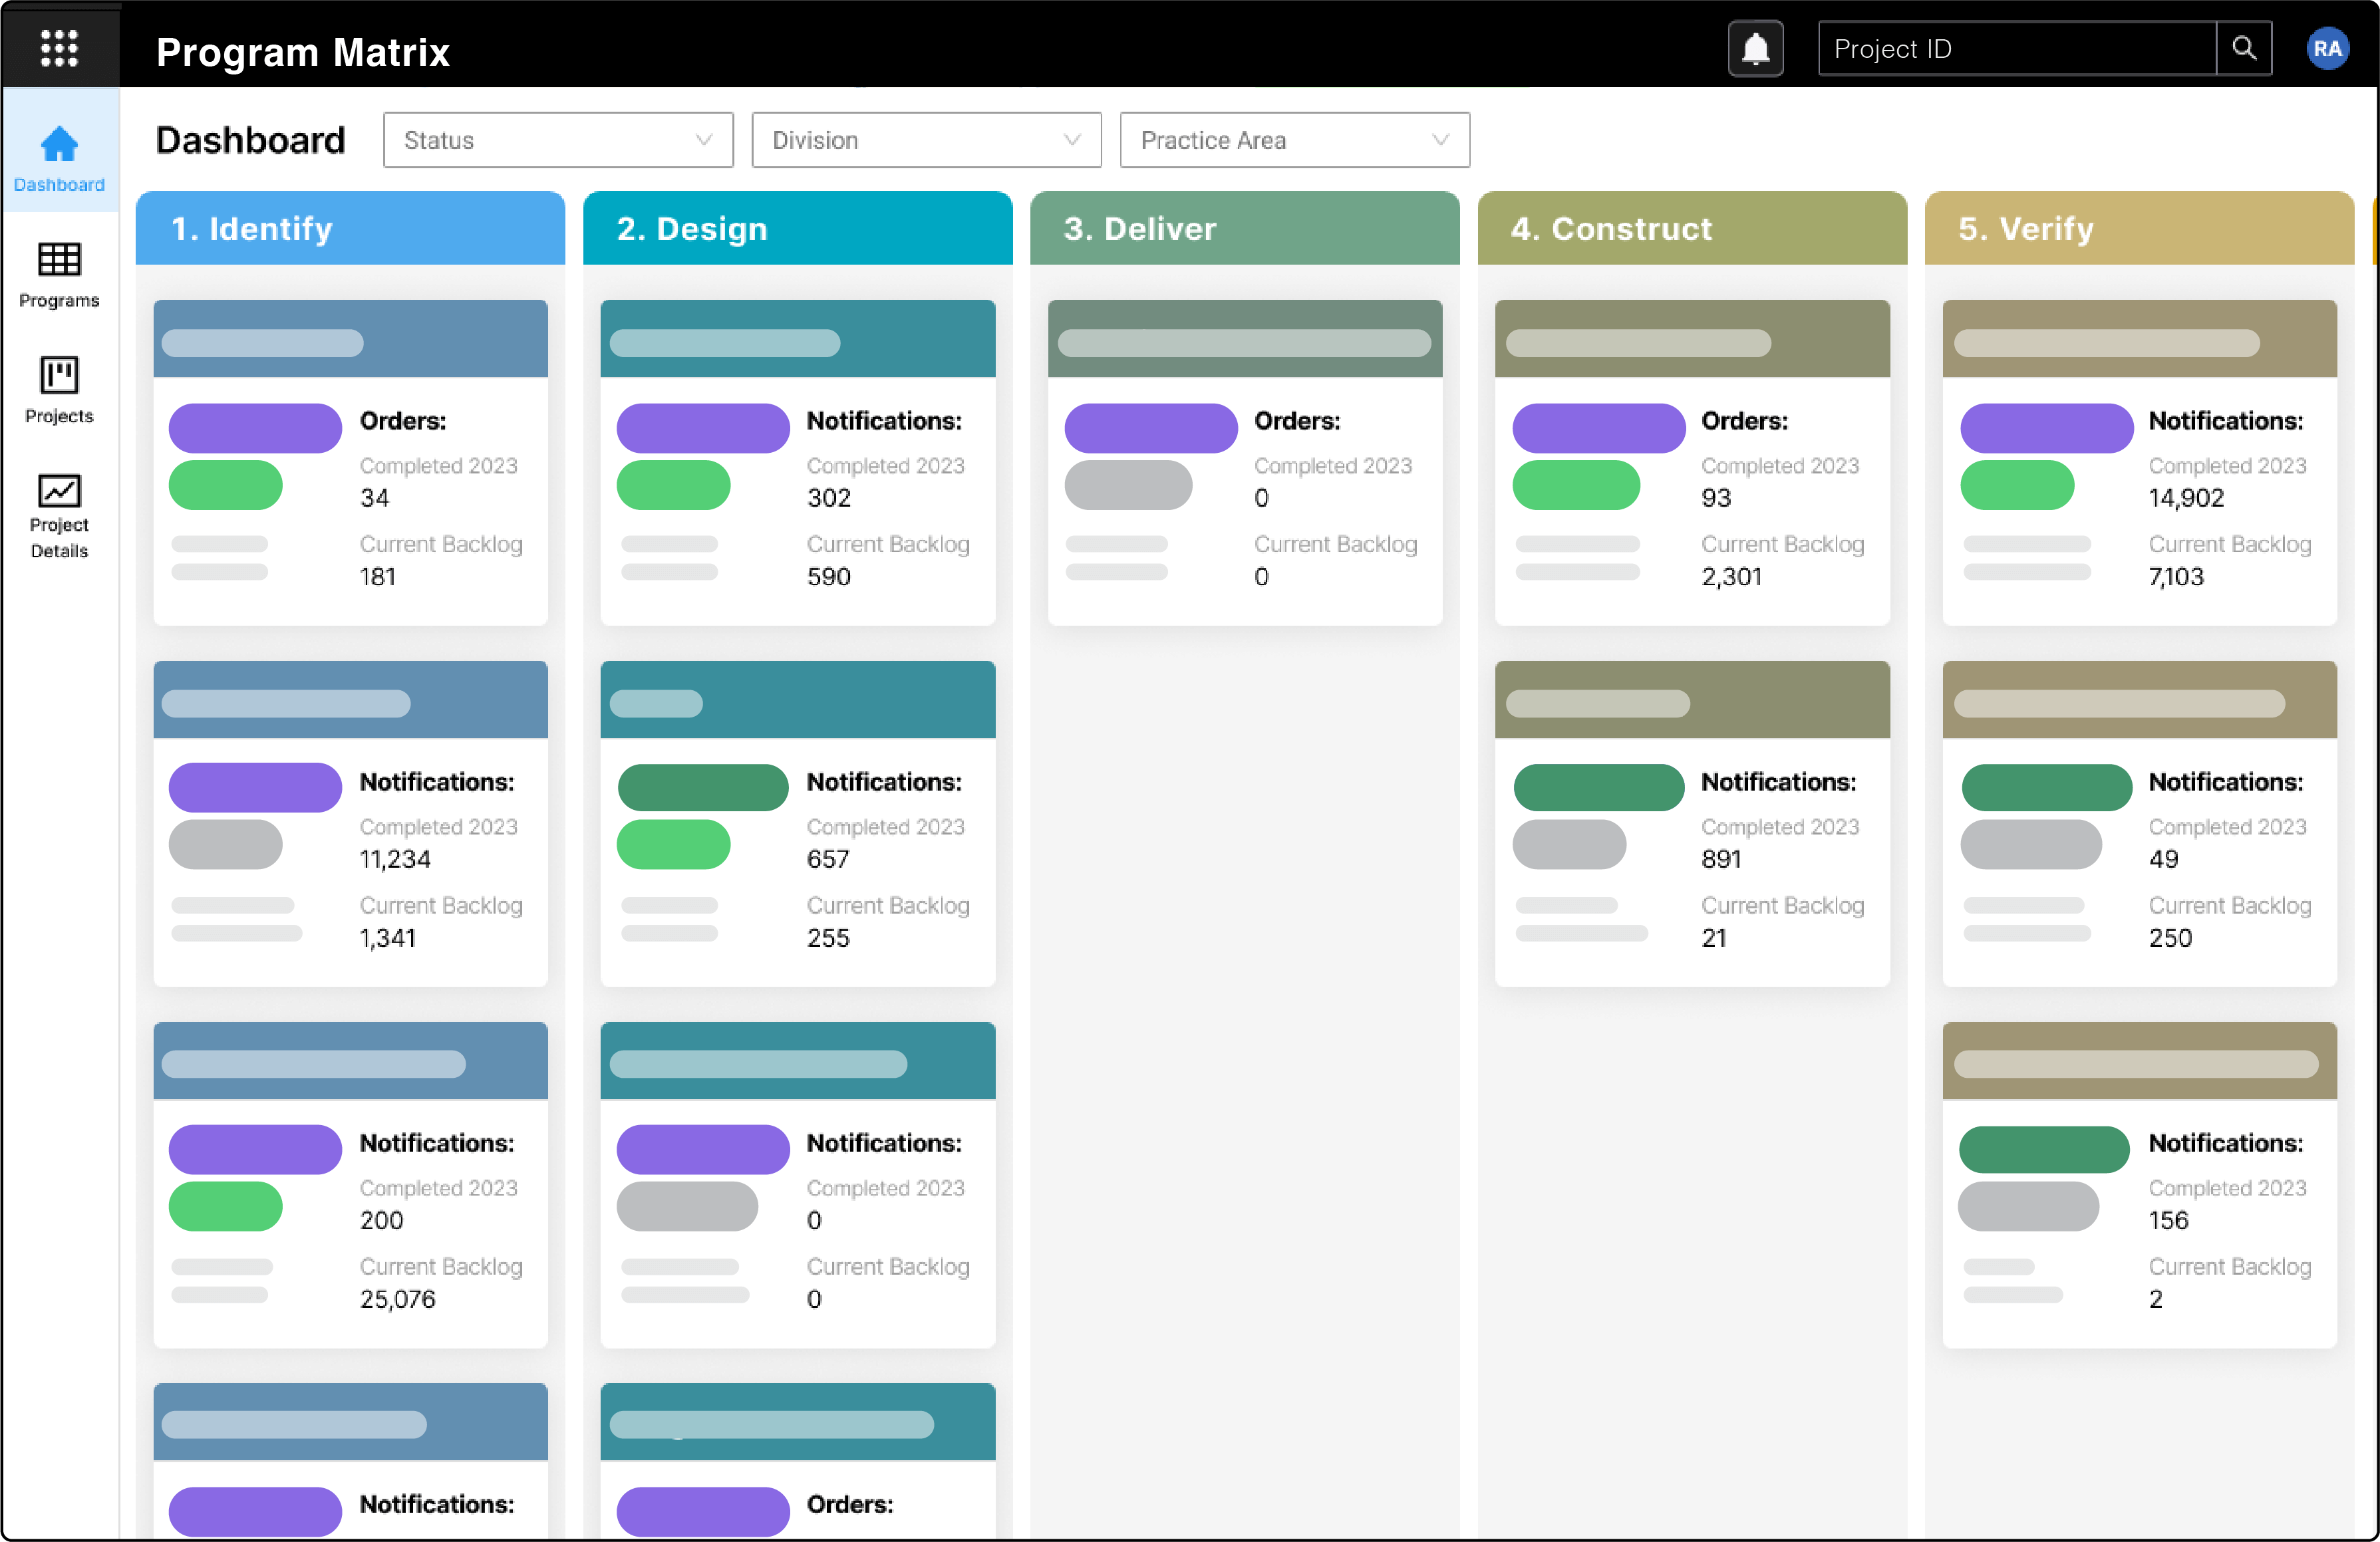2380x1542 pixels.
Task: Open the notifications bell
Action: coord(1756,47)
